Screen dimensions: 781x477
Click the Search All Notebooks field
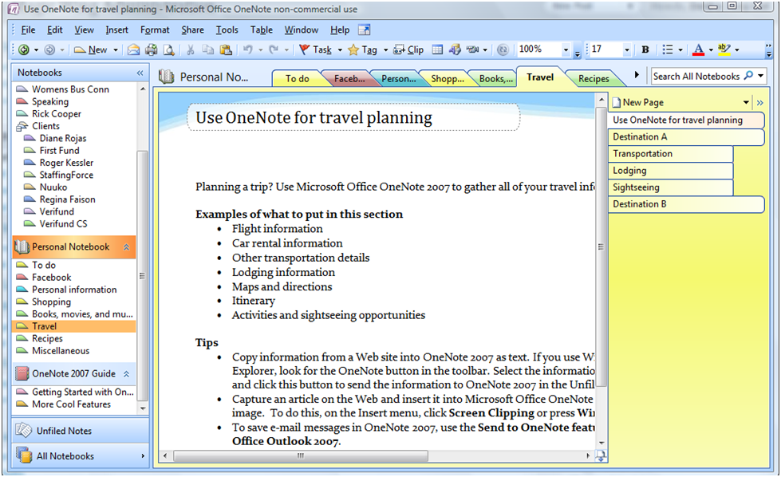(x=696, y=77)
